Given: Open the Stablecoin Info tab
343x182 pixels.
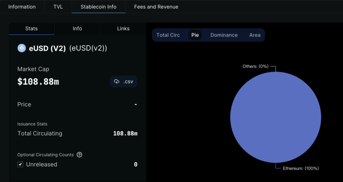Looking at the screenshot, I should tap(99, 7).
